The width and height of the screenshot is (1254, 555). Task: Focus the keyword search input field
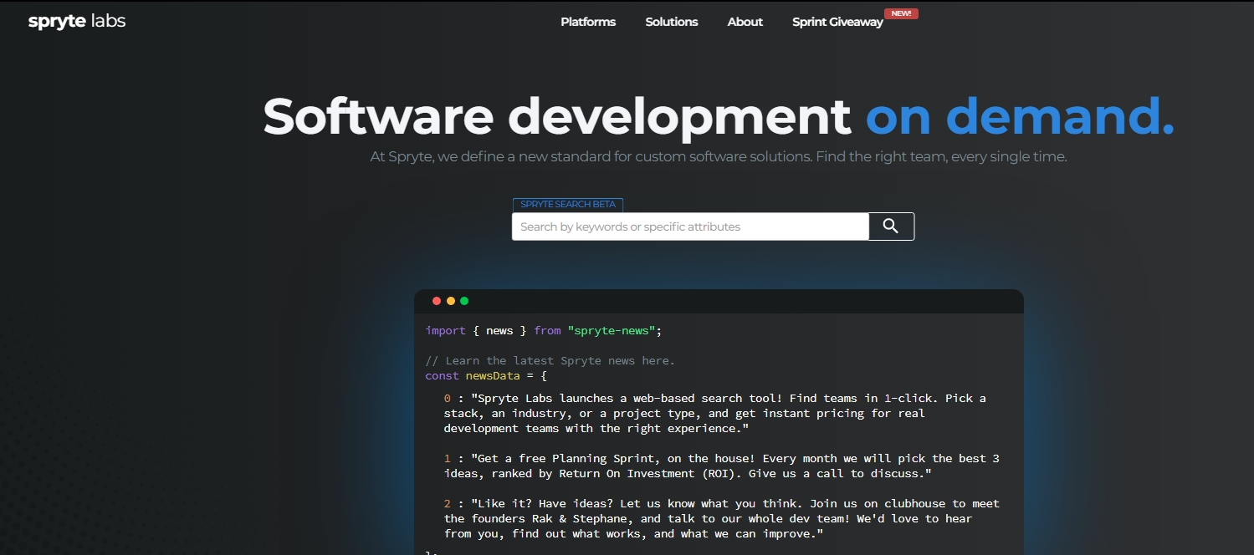(690, 227)
